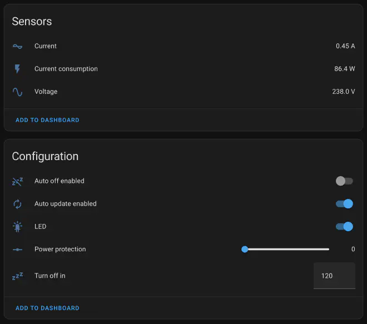The height and width of the screenshot is (324, 367).
Task: Click Add to Dashboard under Configuration
Action: click(47, 308)
